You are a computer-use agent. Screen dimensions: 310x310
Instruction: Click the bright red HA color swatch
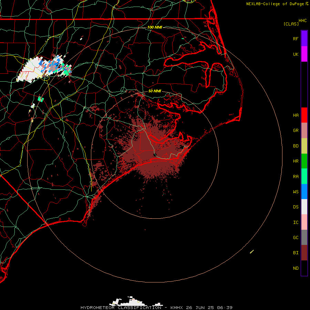(304, 115)
